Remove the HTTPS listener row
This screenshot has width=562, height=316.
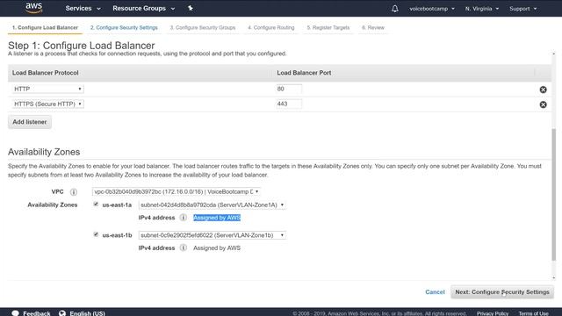543,104
